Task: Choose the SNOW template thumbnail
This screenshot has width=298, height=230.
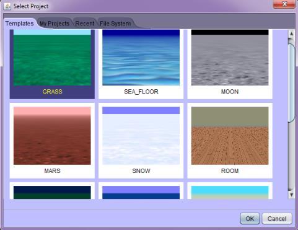Action: tap(141, 141)
